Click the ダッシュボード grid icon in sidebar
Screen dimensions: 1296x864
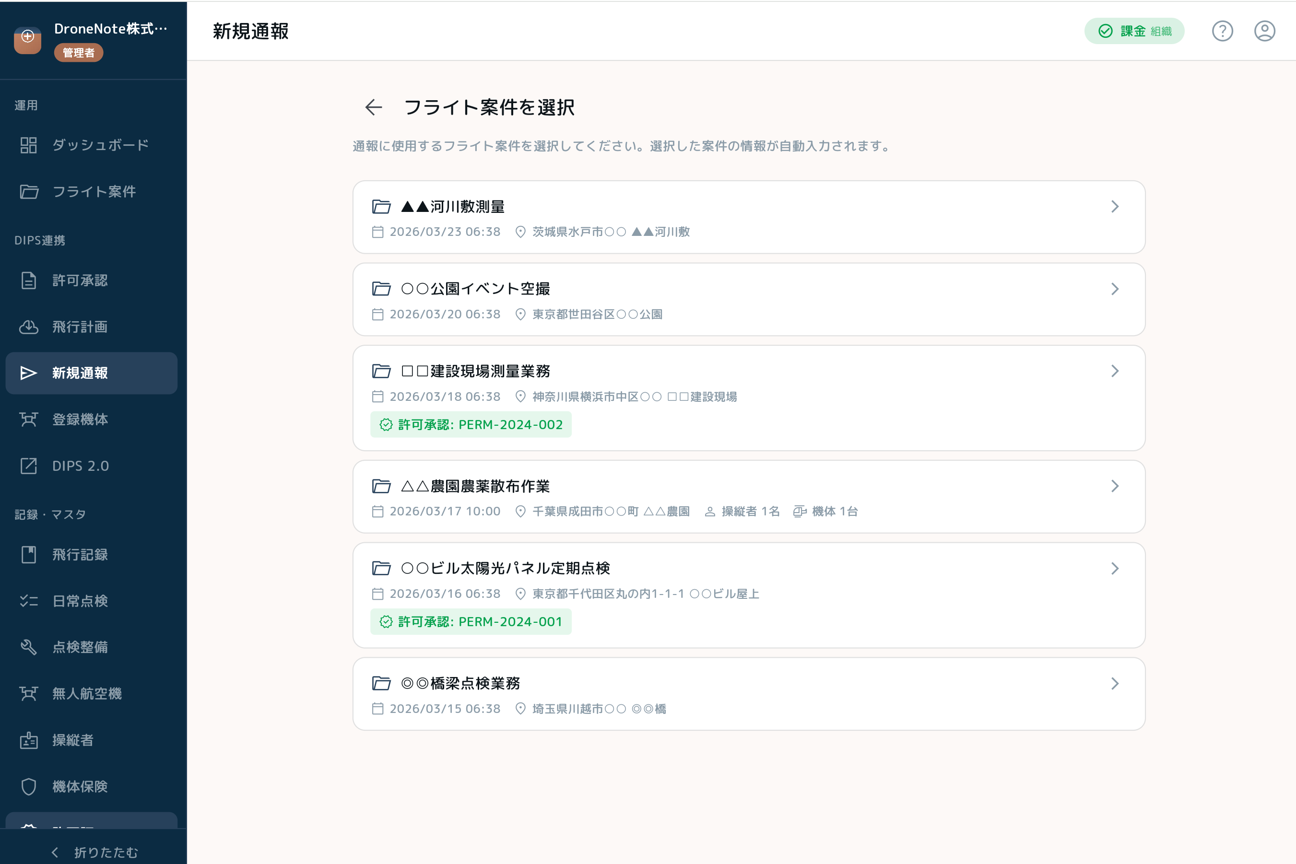tap(28, 145)
